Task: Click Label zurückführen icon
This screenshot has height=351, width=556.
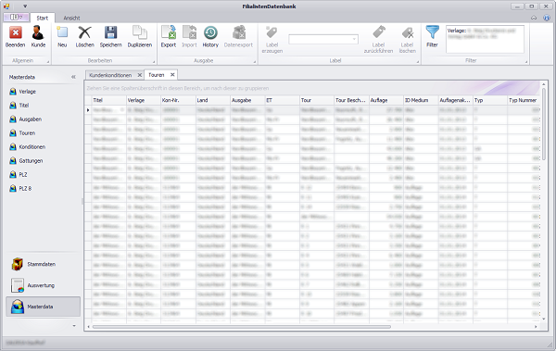Action: 378,32
